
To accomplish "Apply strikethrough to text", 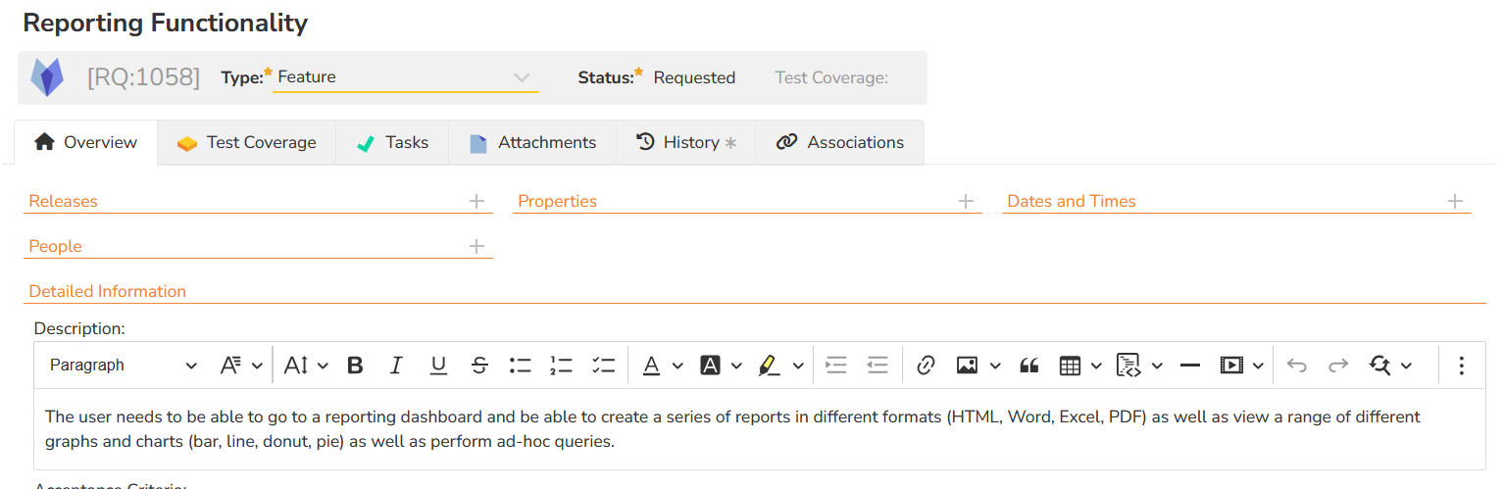I will 479,366.
